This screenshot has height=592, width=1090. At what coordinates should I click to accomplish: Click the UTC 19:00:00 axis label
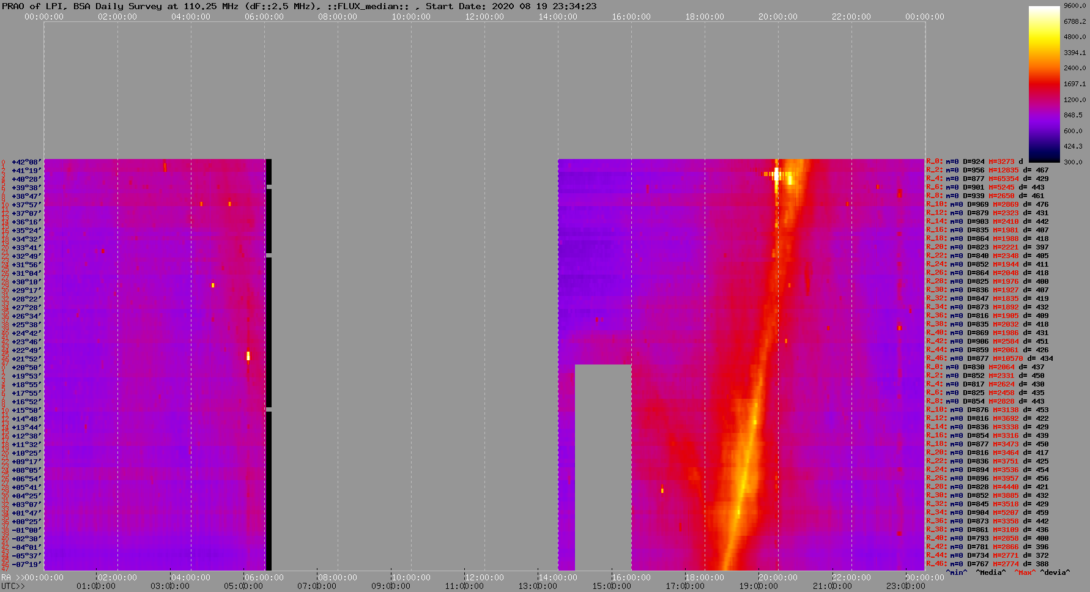coord(758,586)
